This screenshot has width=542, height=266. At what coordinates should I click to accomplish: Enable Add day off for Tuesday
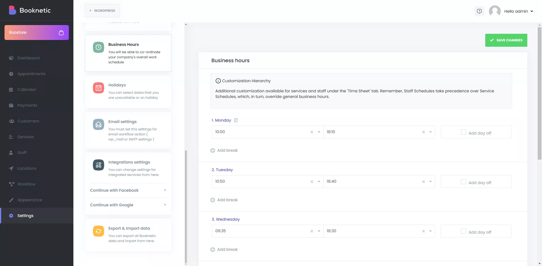[x=463, y=182]
